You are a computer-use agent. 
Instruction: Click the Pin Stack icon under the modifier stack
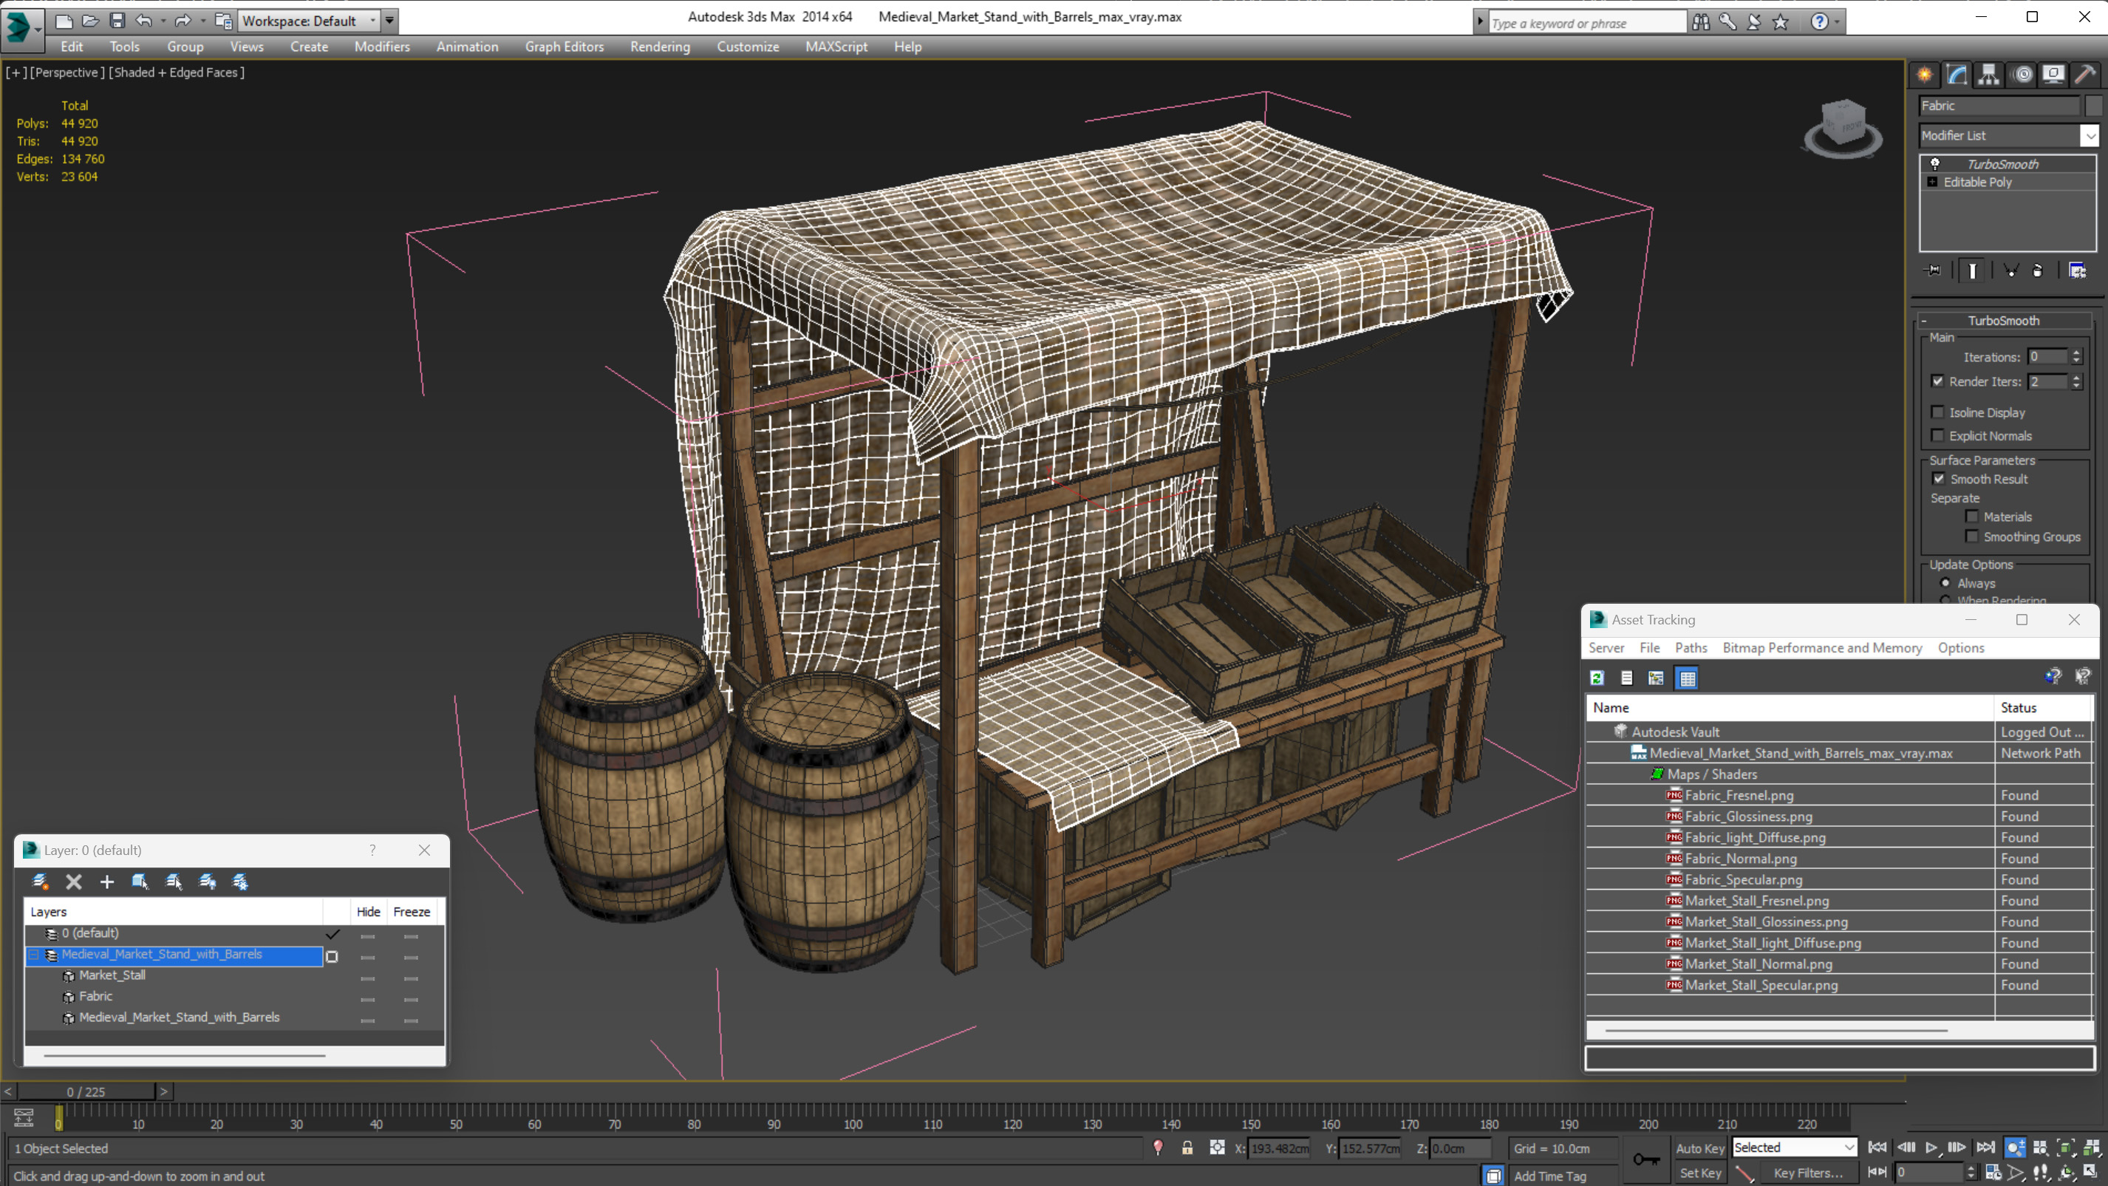[1932, 270]
